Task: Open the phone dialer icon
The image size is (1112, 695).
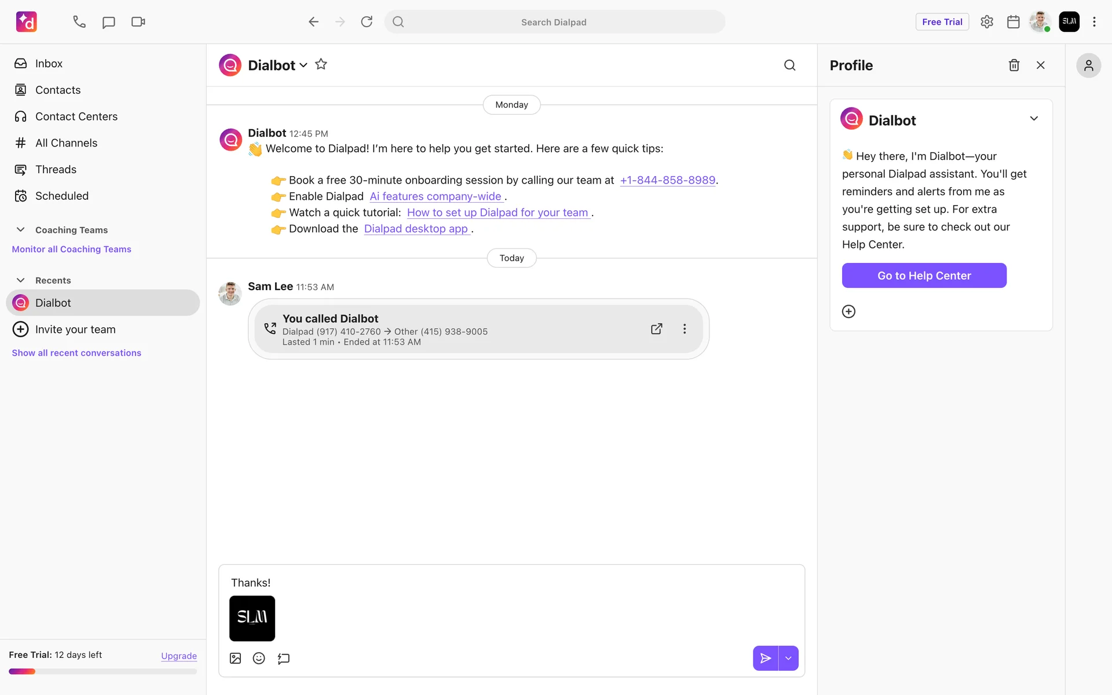Action: (79, 22)
